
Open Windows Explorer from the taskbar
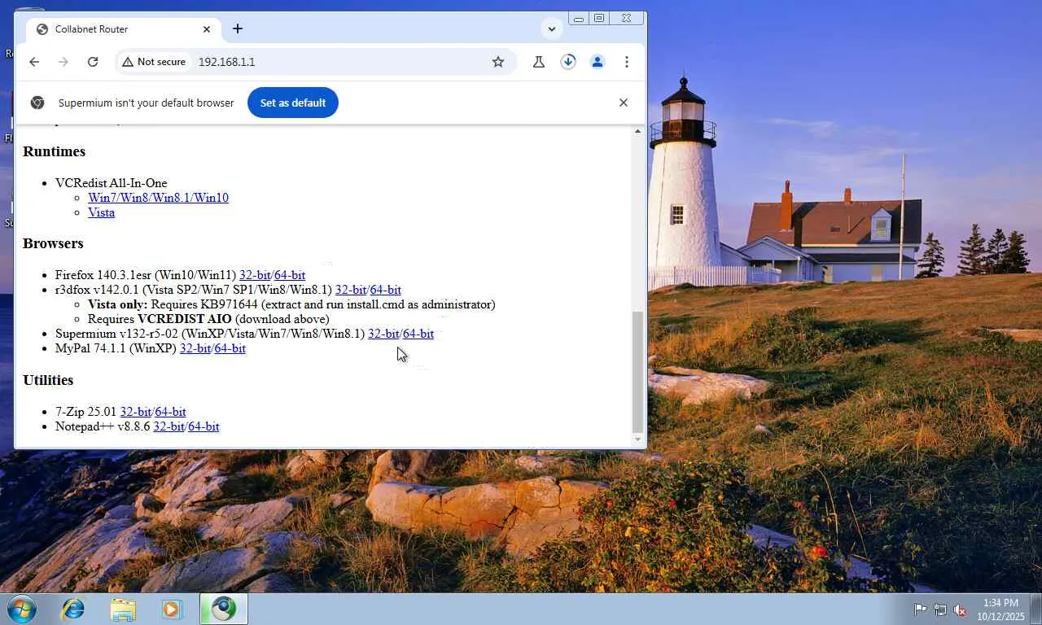tap(123, 609)
